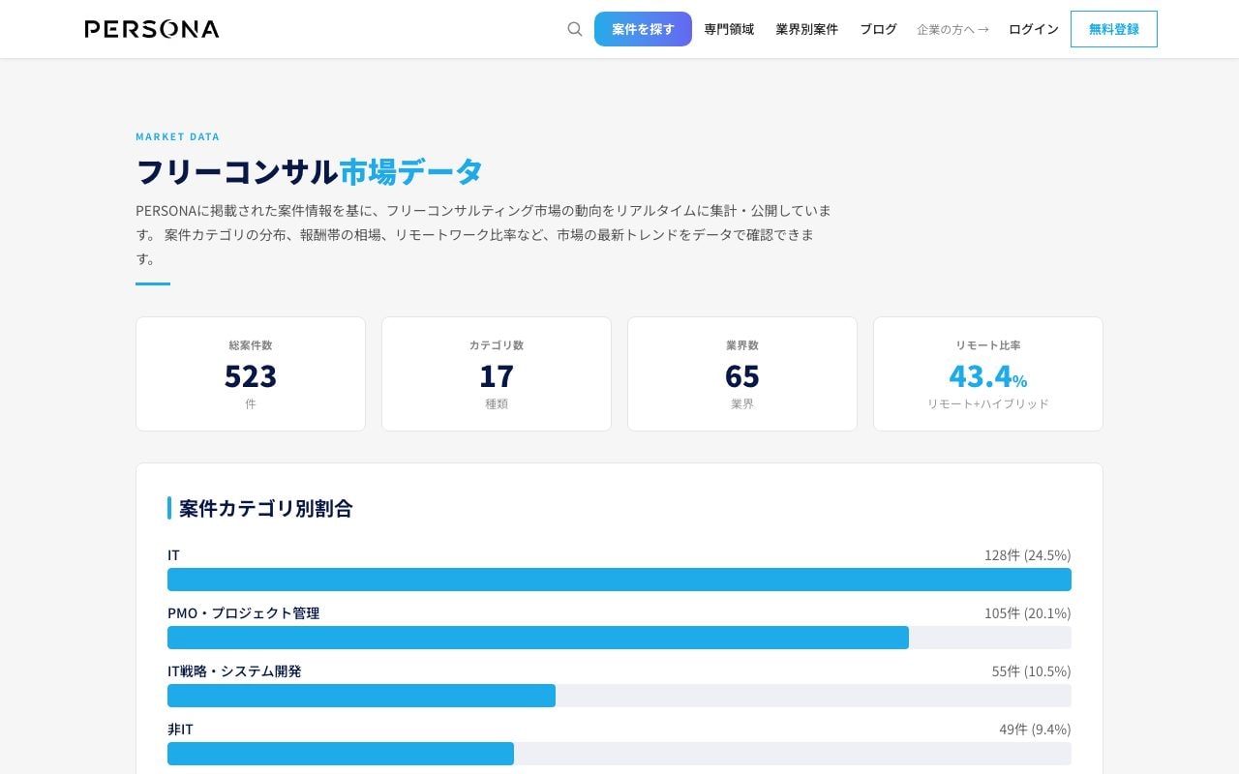The height and width of the screenshot is (774, 1239).
Task: Click the MARKET DATA label
Action: coord(177,136)
